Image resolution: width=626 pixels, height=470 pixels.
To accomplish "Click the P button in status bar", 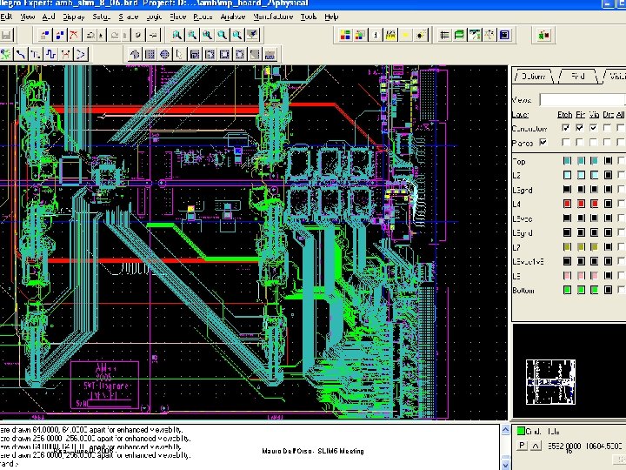I will point(522,446).
